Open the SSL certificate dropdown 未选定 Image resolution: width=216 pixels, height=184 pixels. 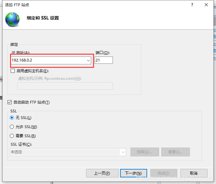point(68,152)
